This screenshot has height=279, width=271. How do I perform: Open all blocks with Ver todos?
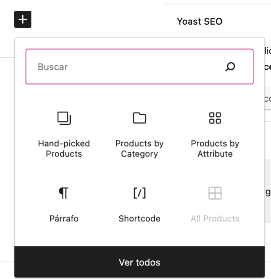[139, 262]
